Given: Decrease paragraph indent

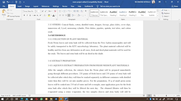Looking at the screenshot, I should tap(75, 11).
